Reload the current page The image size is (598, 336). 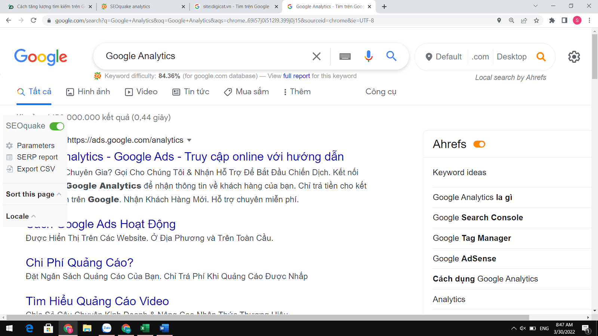[x=34, y=20]
